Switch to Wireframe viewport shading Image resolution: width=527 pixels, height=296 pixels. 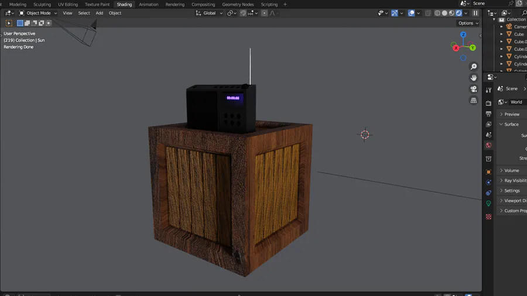437,13
